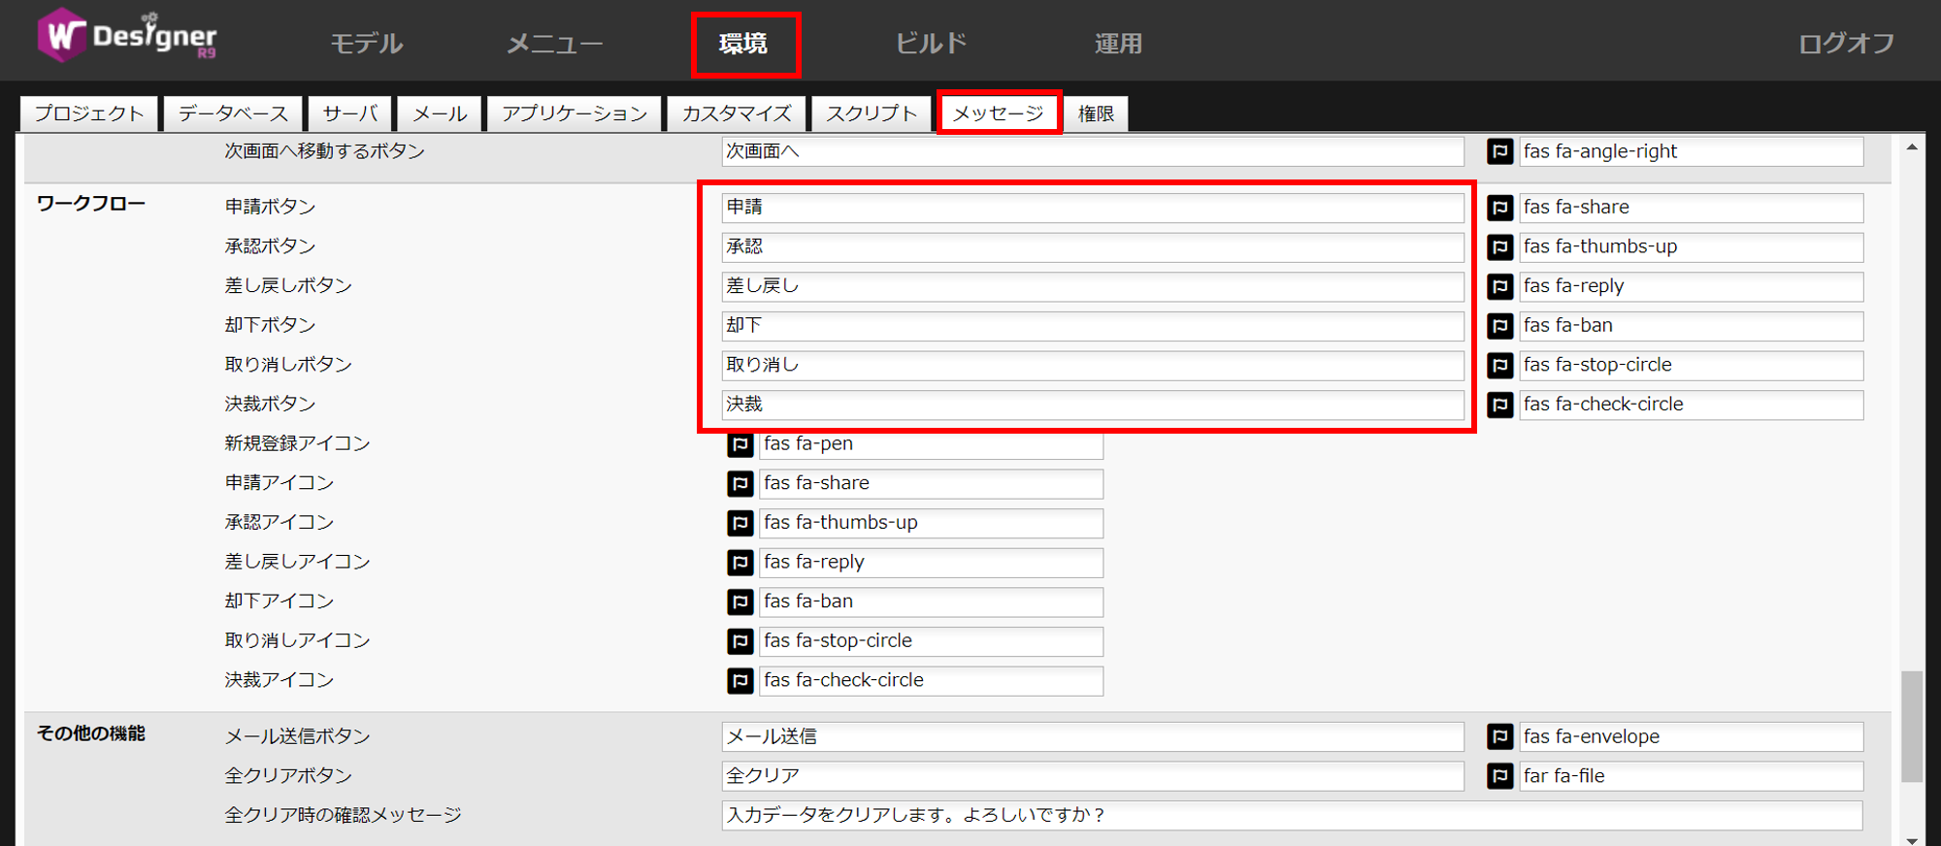Click the 承認 button label field
The image size is (1941, 846).
pos(1093,247)
